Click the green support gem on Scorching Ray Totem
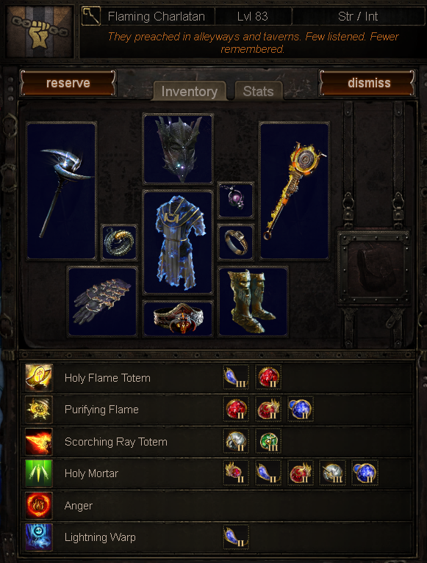This screenshot has height=563, width=427. click(268, 441)
